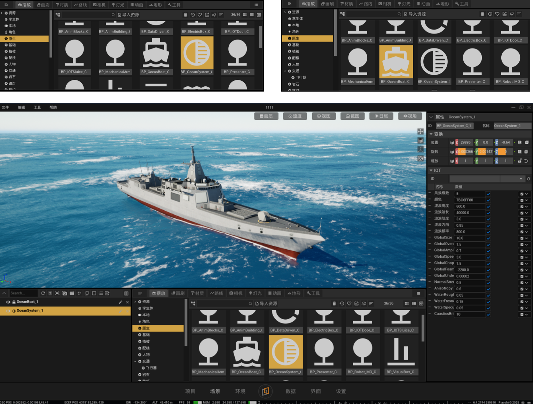This screenshot has height=406, width=534.
Task: Collapse the scene outliner using its up chevron
Action: 4,293
